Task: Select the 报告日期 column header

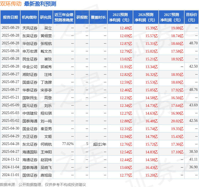Action: tap(10, 17)
